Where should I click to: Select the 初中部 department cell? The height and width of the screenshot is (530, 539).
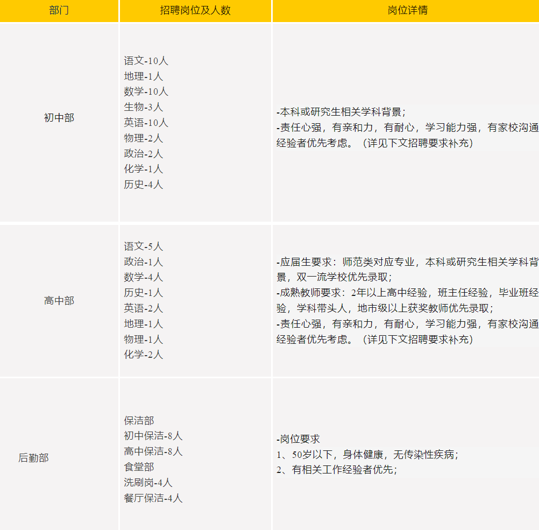pyautogui.click(x=59, y=118)
